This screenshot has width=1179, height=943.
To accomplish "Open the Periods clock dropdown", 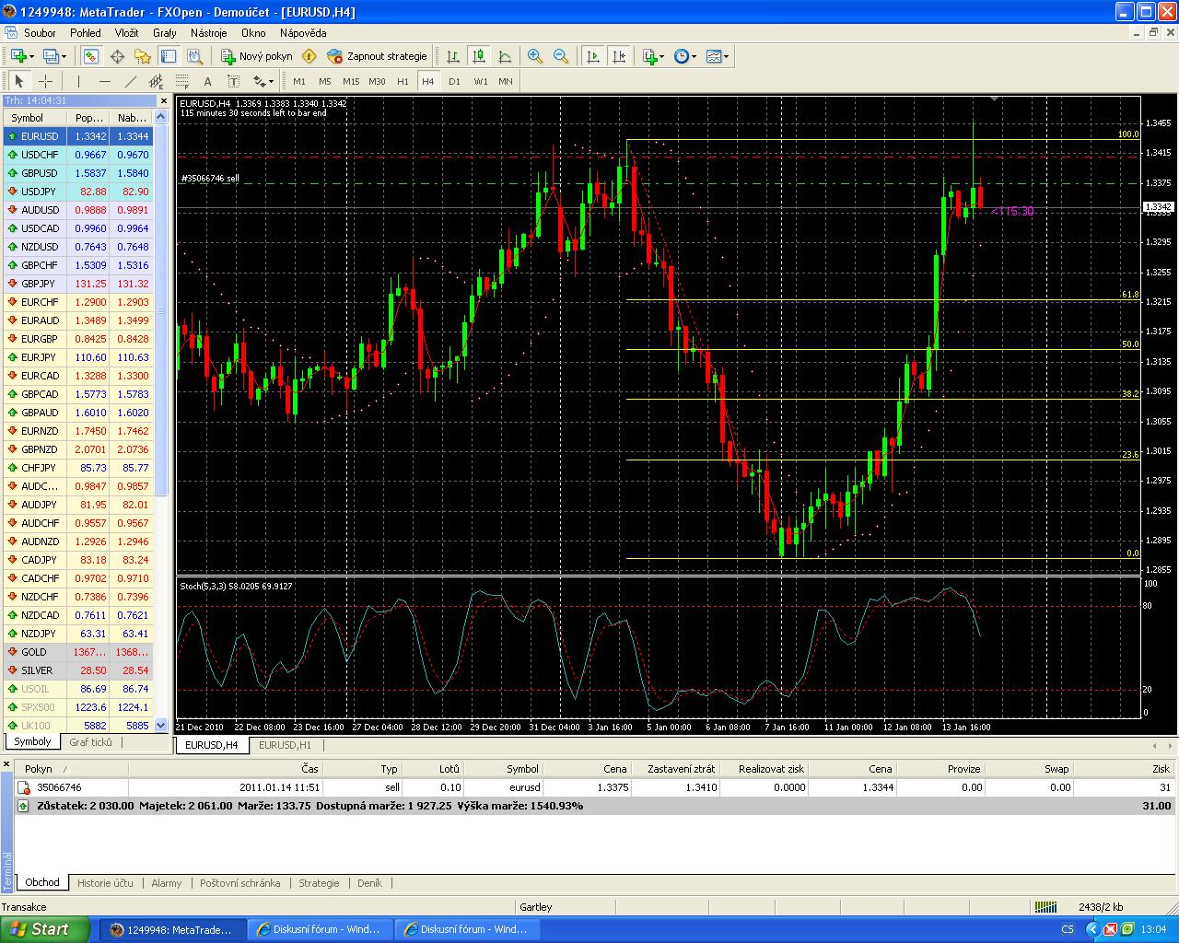I will click(684, 56).
